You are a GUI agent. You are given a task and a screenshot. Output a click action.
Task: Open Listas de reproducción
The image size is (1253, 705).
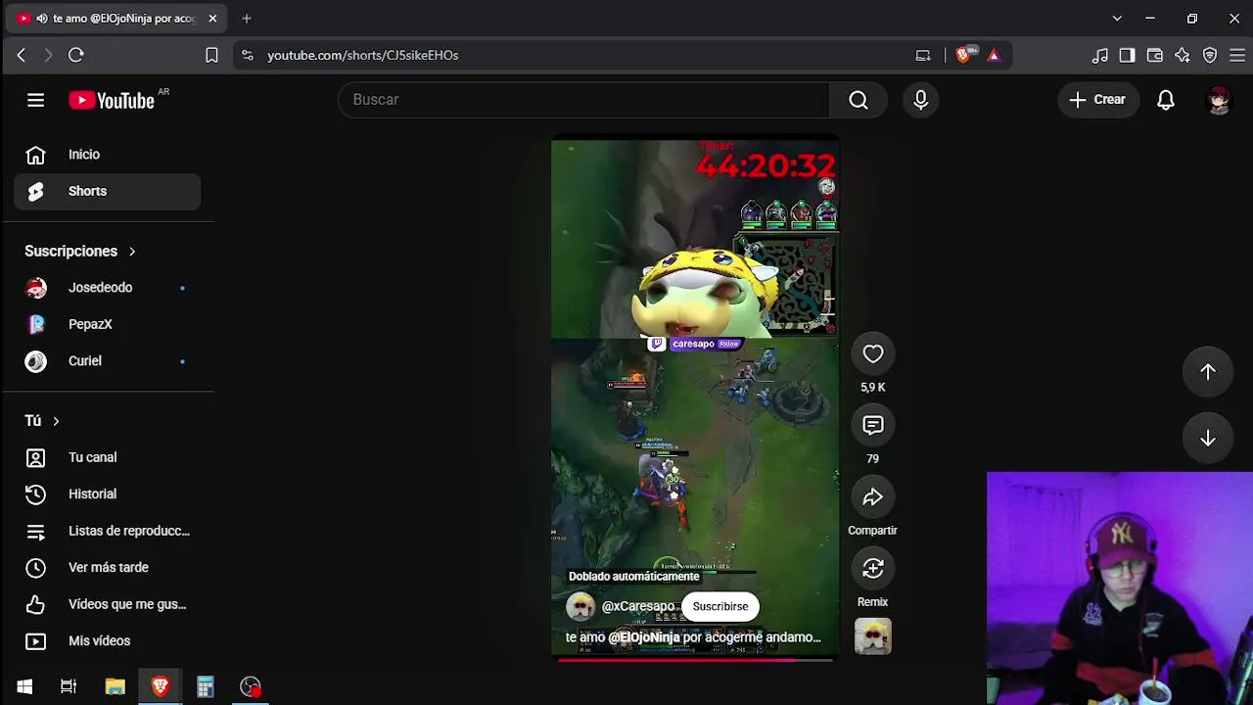tap(108, 531)
